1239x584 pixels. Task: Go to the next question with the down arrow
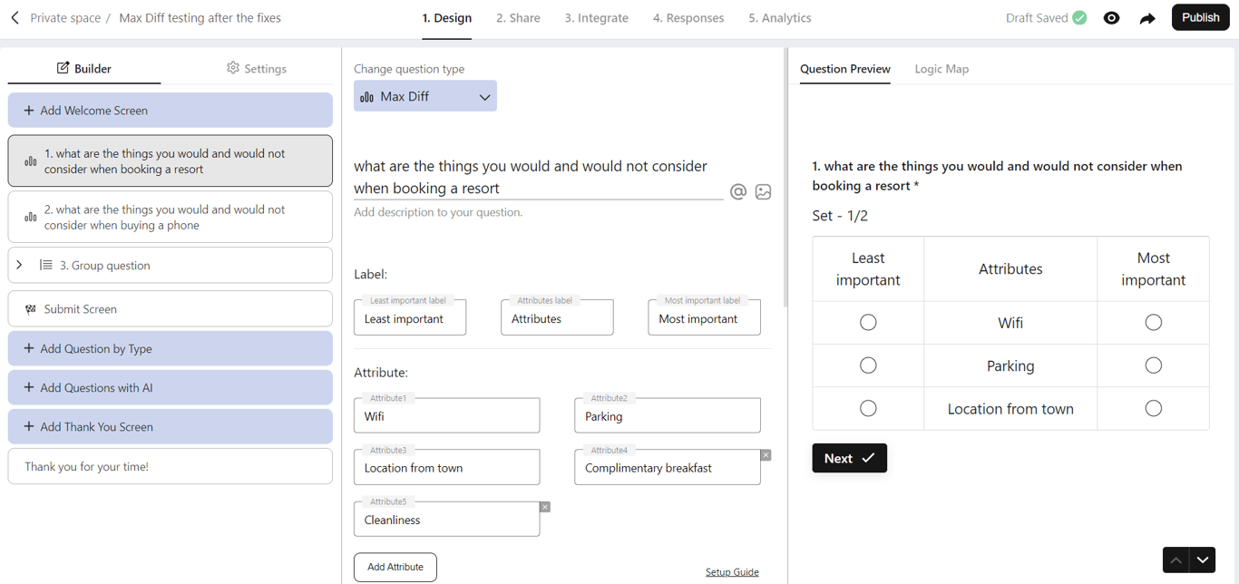[1203, 560]
